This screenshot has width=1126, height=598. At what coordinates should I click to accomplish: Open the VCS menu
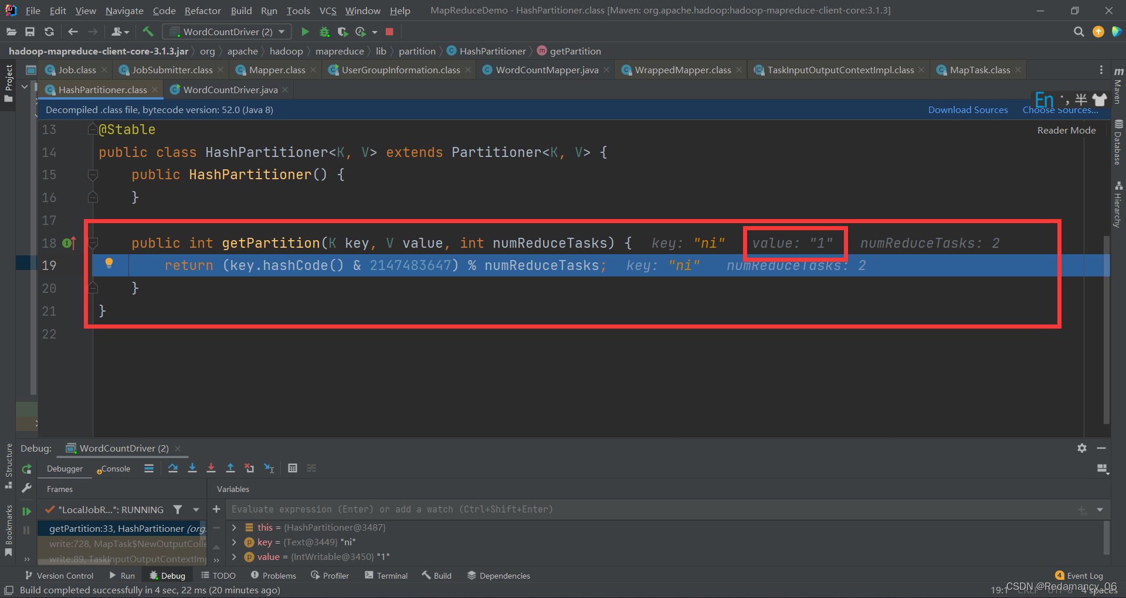click(328, 11)
